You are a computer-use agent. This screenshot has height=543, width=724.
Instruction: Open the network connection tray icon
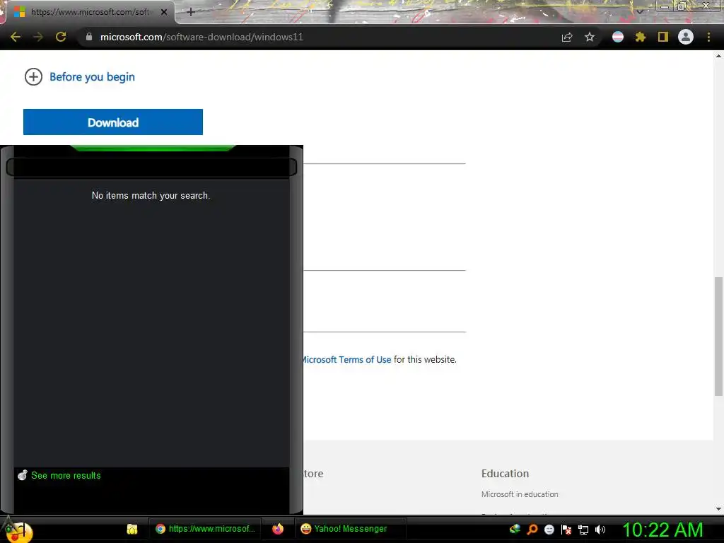click(x=583, y=530)
